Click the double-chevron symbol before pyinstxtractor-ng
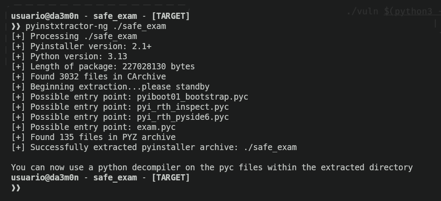This screenshot has height=201, width=441. tap(16, 26)
